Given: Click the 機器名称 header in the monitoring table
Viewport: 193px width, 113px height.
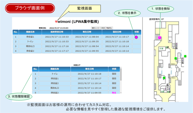Looking at the screenshot, I should [30, 32].
